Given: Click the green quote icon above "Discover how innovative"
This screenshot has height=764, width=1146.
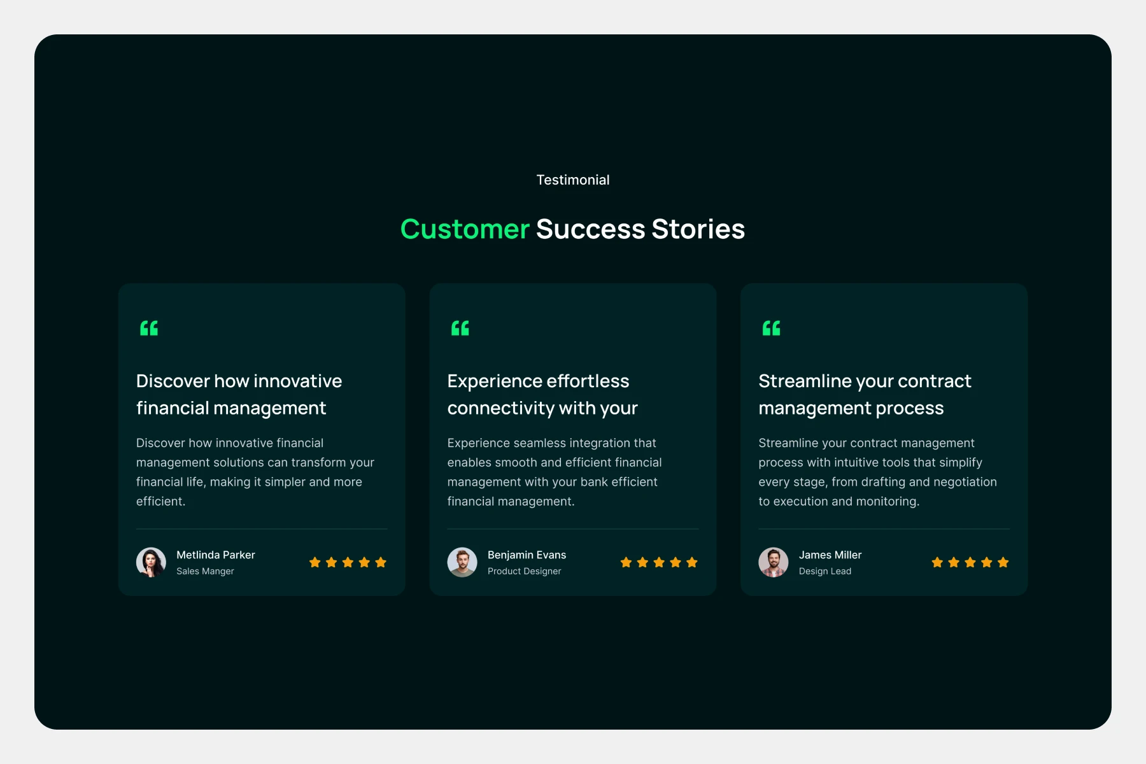Looking at the screenshot, I should click(149, 329).
